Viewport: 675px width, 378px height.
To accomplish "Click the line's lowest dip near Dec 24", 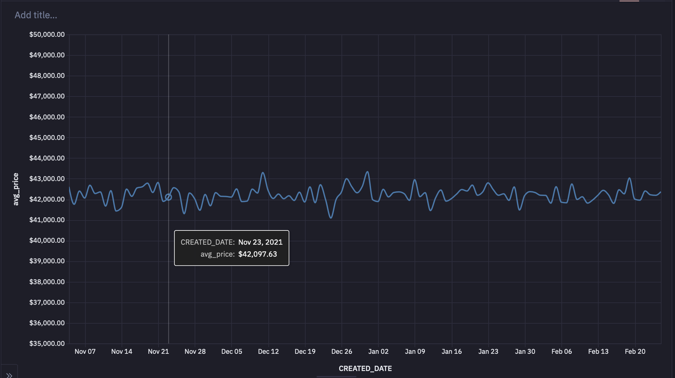I will tap(331, 218).
